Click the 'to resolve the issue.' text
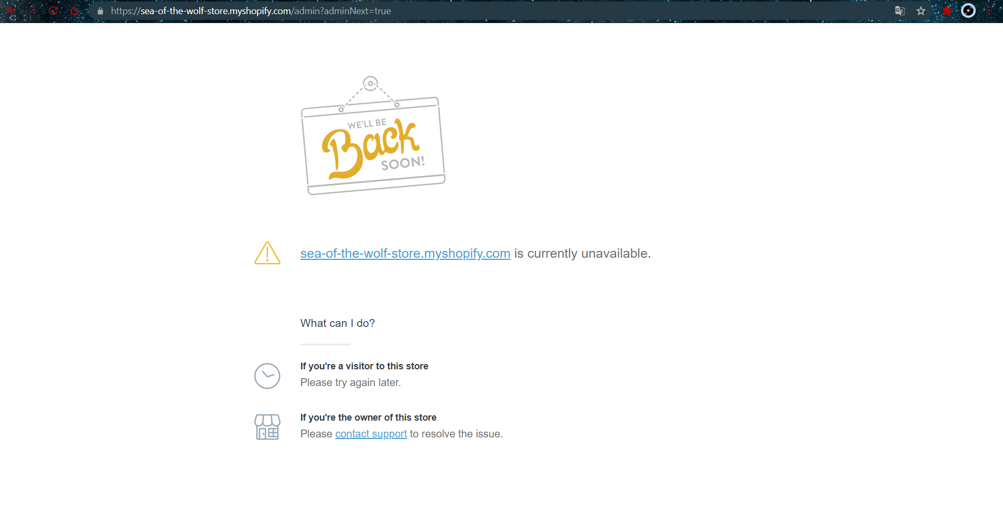The image size is (1003, 516). click(456, 434)
